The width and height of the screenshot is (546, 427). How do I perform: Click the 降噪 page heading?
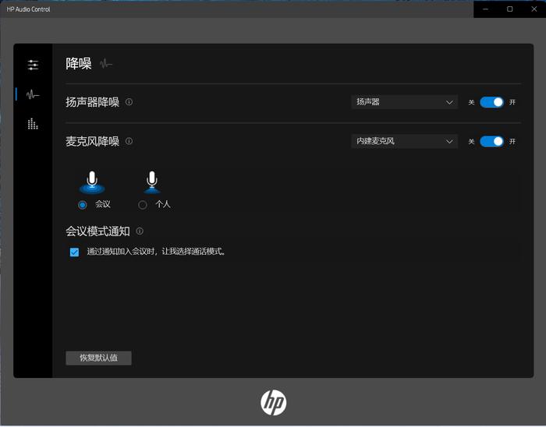point(79,64)
